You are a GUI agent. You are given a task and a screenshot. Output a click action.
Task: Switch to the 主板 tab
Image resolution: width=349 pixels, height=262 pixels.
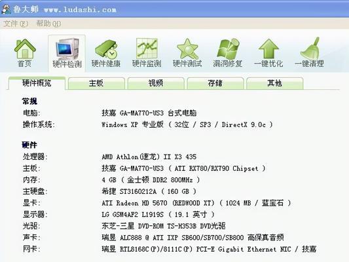click(96, 83)
